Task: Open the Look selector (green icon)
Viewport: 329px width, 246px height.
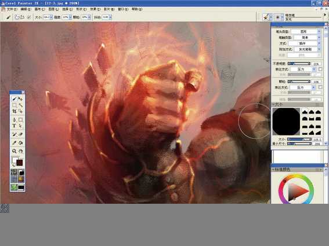Action: coord(14,187)
